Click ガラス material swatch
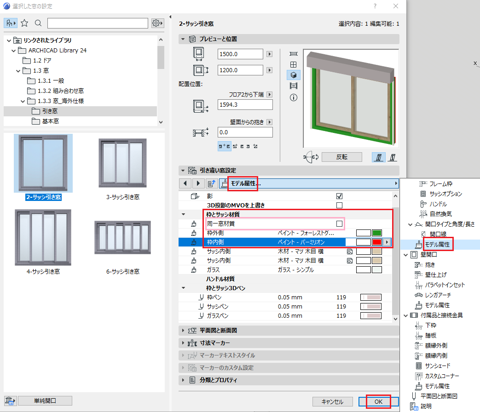 (376, 270)
